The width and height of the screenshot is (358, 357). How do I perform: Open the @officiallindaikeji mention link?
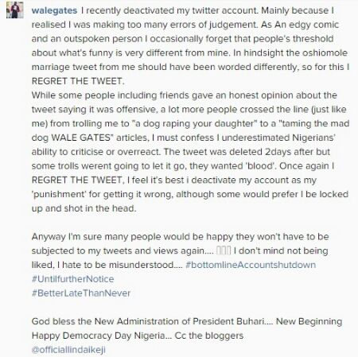click(x=68, y=350)
